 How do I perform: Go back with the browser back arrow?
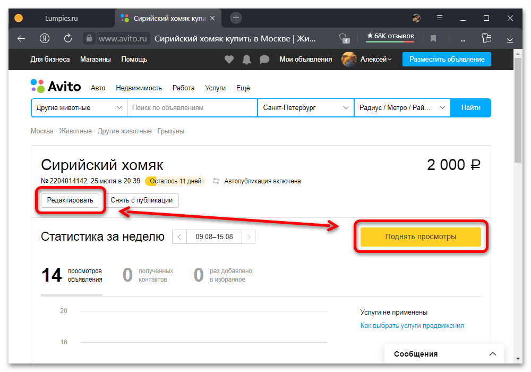pyautogui.click(x=21, y=39)
